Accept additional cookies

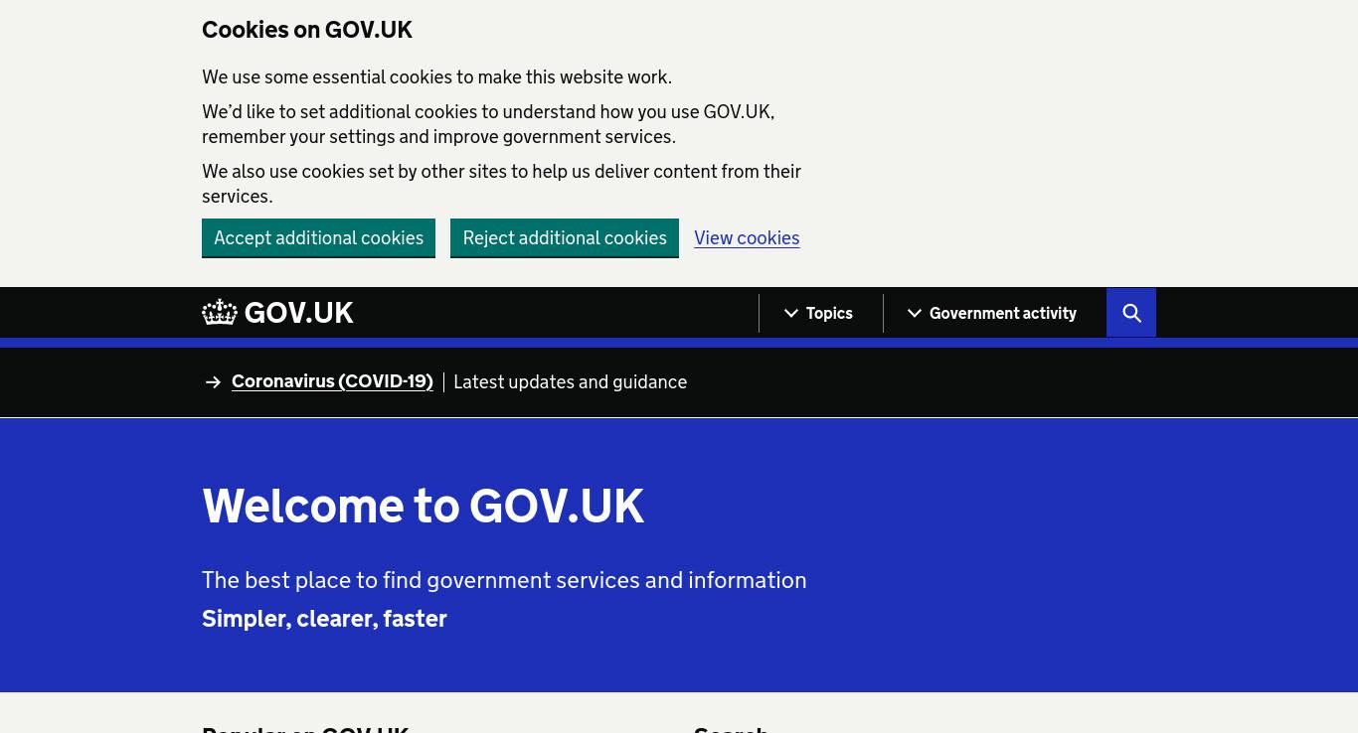(x=318, y=237)
